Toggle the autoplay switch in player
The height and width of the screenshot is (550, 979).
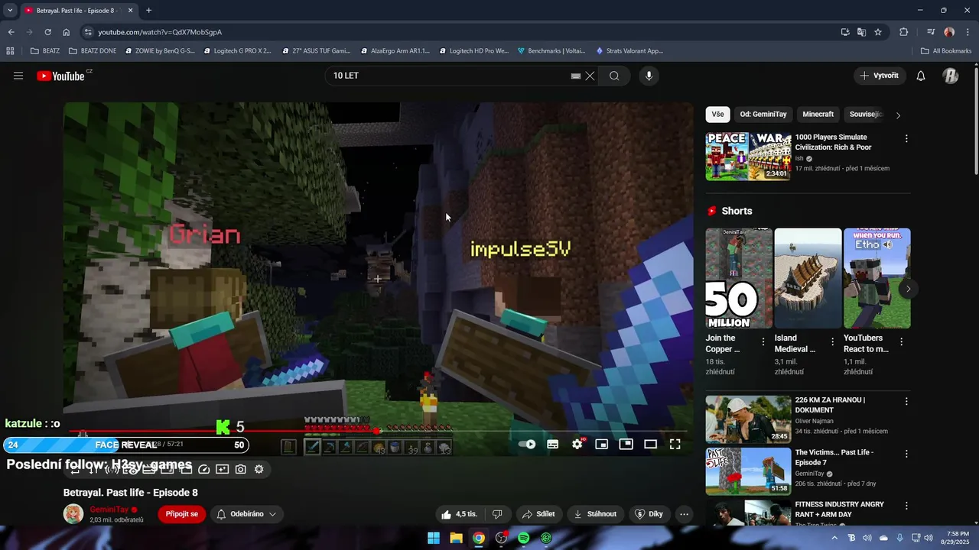[527, 444]
